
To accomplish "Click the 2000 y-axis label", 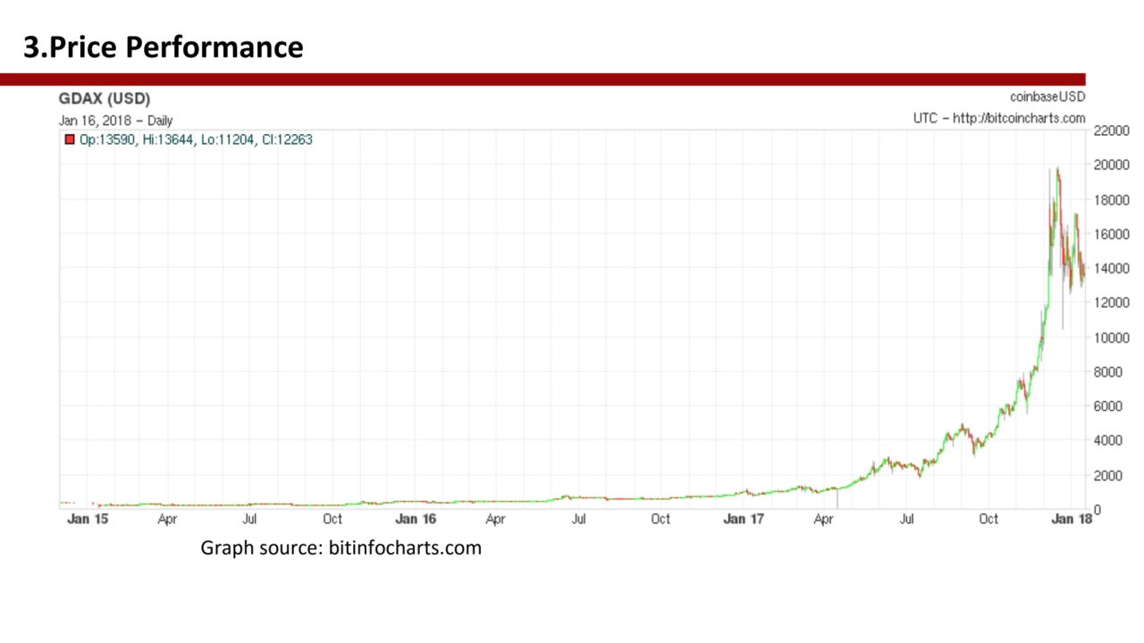I will 1108,475.
